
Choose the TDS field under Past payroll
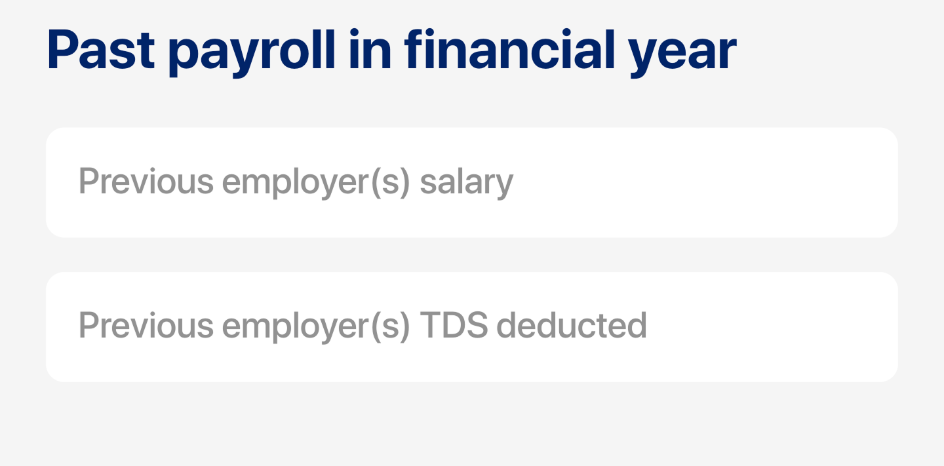[x=471, y=326]
